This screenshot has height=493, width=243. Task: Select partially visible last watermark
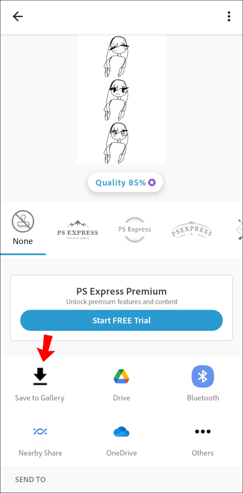point(239,230)
